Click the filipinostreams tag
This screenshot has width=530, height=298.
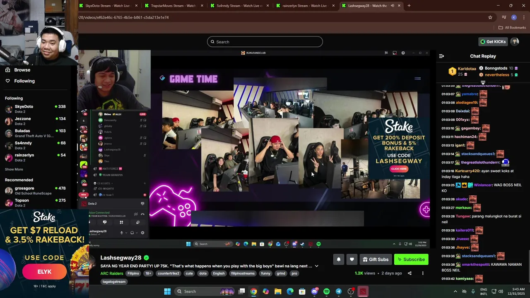243,274
